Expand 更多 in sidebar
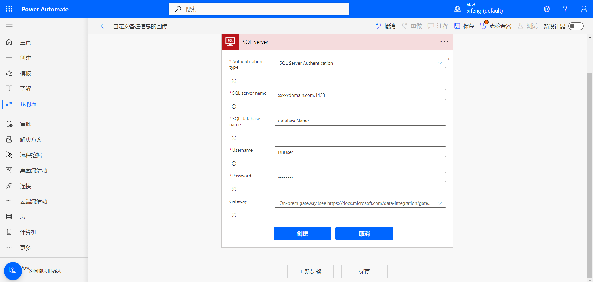This screenshot has height=282, width=593. [x=44, y=247]
